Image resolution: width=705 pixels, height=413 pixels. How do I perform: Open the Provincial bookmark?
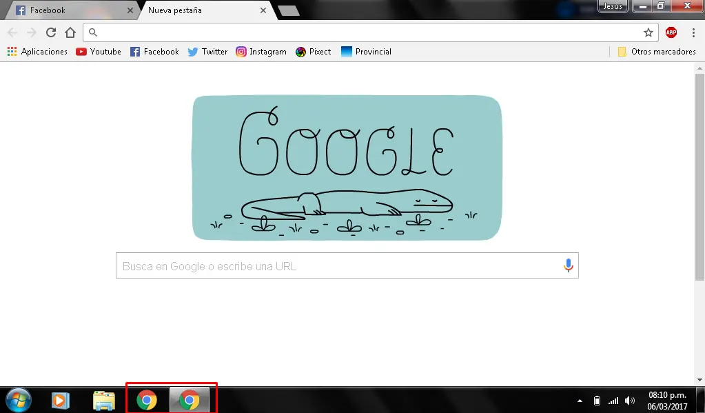(x=367, y=52)
